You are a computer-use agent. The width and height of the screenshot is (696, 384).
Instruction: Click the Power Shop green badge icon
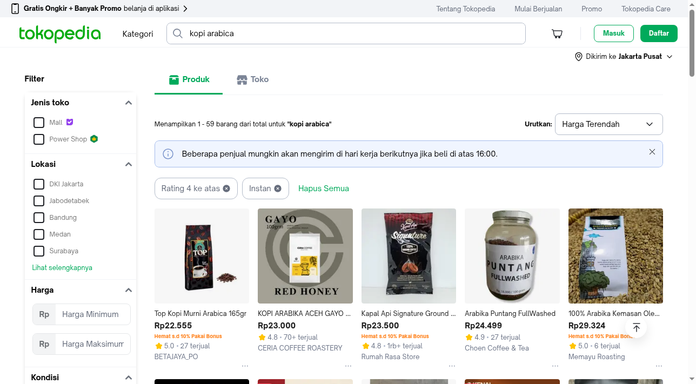pyautogui.click(x=94, y=139)
